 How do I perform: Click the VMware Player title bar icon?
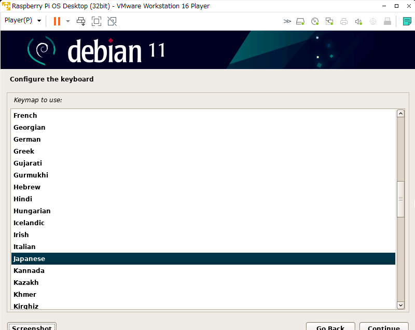click(x=6, y=6)
